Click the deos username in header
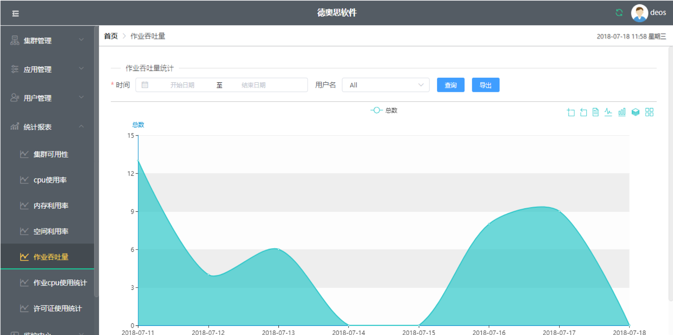 point(658,12)
